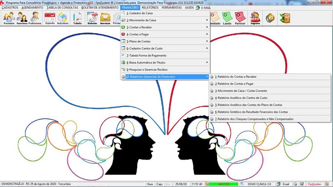Click the green MASTER status indicator
Viewport: 333px width, 187px height.
tap(223, 184)
